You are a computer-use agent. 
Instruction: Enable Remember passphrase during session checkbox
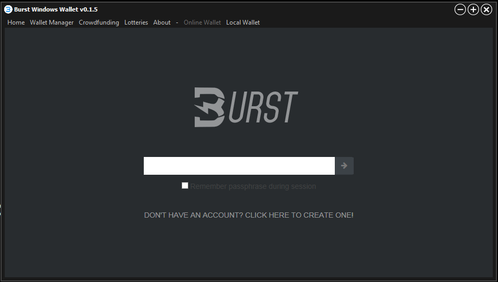click(x=185, y=185)
